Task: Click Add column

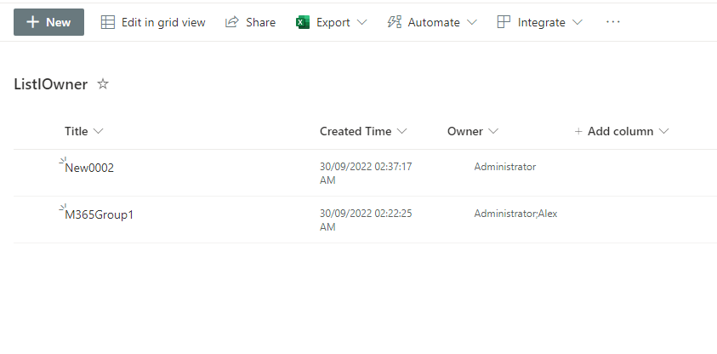Action: (x=622, y=131)
